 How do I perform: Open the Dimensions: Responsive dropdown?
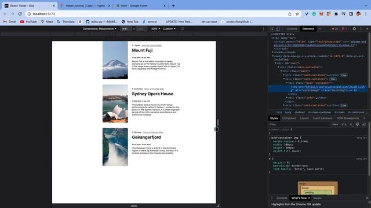99,29
